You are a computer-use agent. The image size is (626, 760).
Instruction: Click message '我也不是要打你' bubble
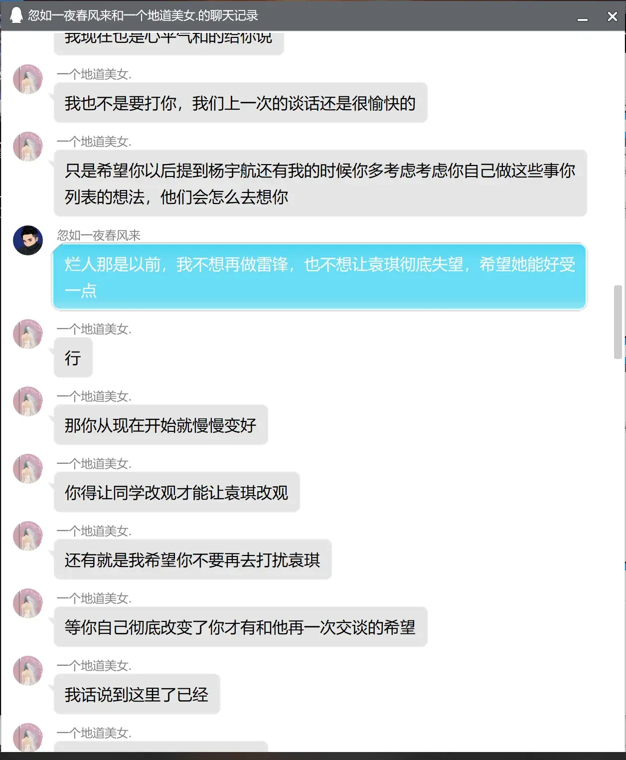click(240, 102)
